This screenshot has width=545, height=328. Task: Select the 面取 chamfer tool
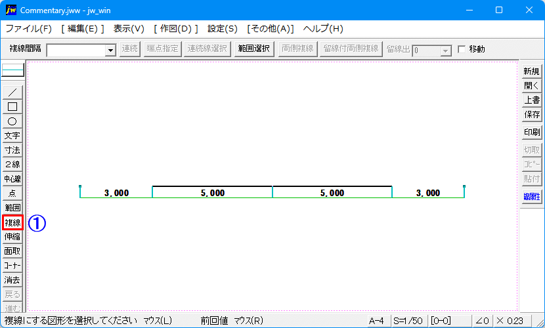pos(12,251)
